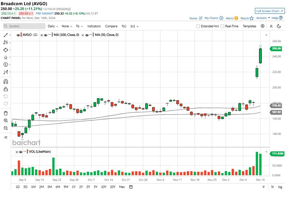This screenshot has width=288, height=197.
Task: Enable the Real-Time checkbox
Action: coord(222,26)
